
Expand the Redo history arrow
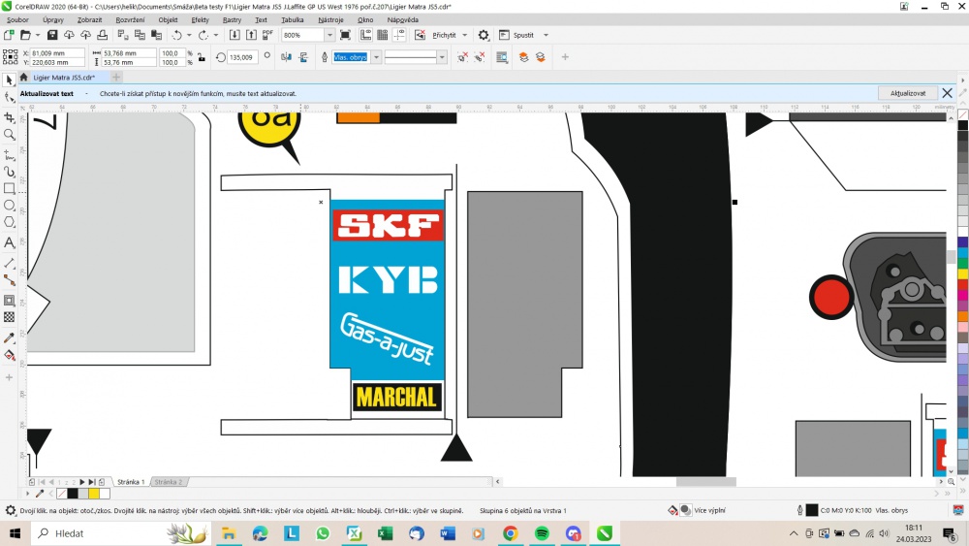click(x=216, y=35)
